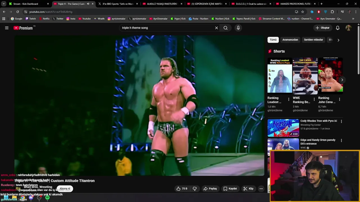Switch to D.J.S.C.O. tab
The width and height of the screenshot is (360, 202).
(x=251, y=4)
